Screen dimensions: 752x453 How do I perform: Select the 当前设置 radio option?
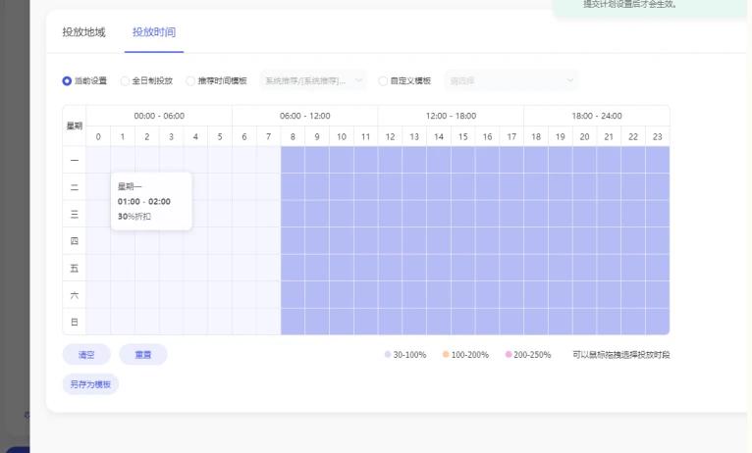click(x=67, y=80)
